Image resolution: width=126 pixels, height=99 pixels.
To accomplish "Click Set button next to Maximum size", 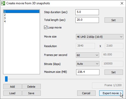I will pyautogui.click(x=114, y=72).
